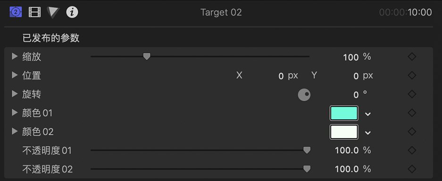
Task: Add keyframe for 位置 parameter
Action: (x=412, y=75)
